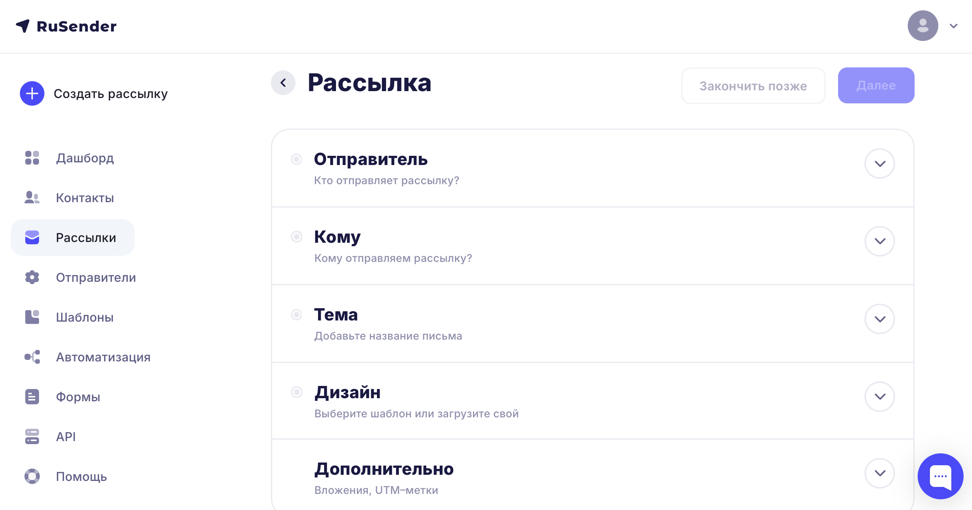
Task: Click the Отправитель section heading
Action: pyautogui.click(x=371, y=159)
